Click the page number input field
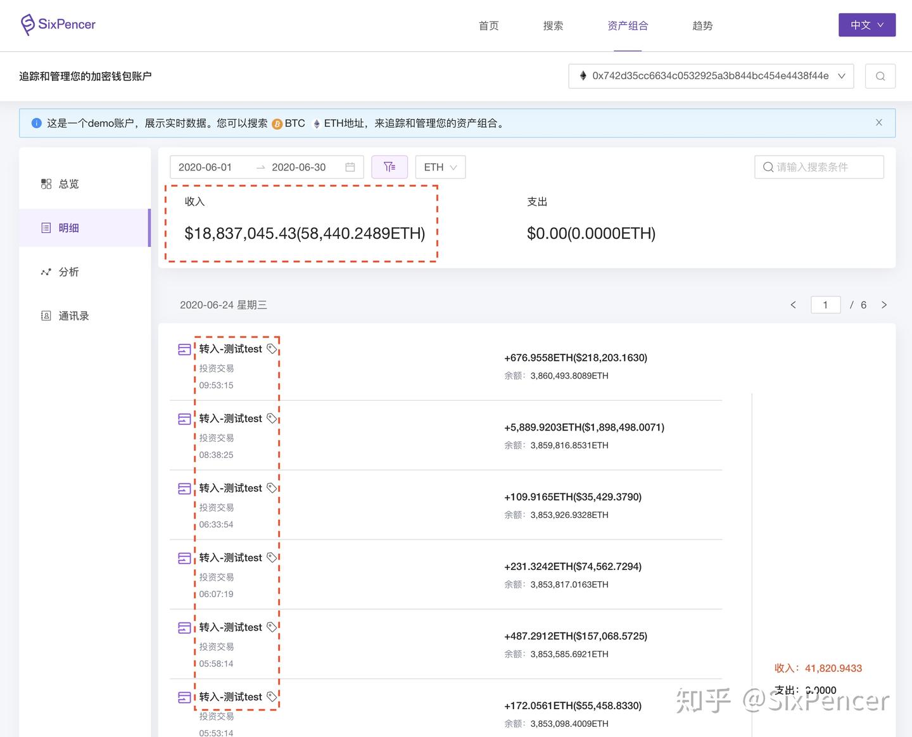 825,305
